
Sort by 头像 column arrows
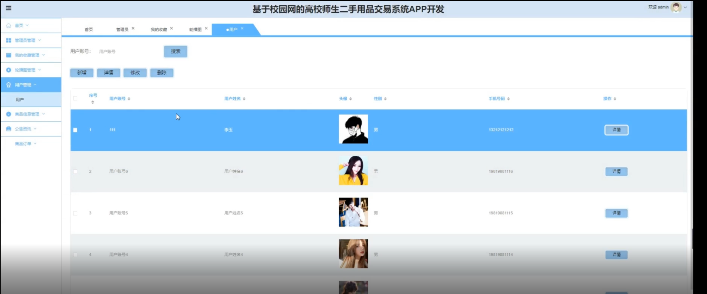351,99
